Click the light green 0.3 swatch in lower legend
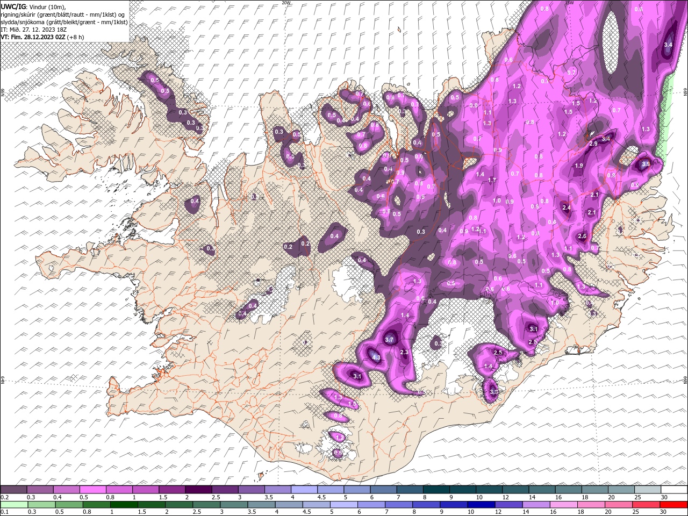Image resolution: width=688 pixels, height=516 pixels. coord(42,504)
